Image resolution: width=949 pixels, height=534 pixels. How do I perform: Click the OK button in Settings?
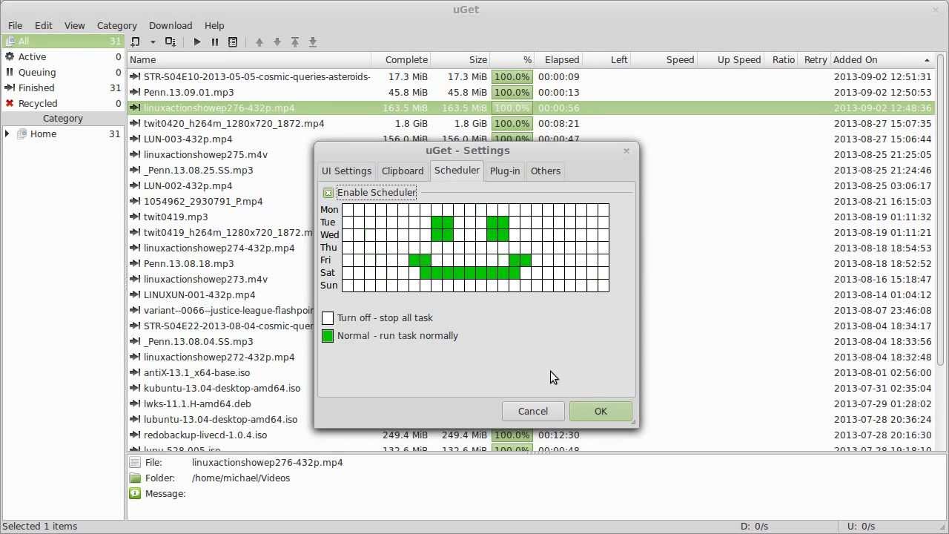coord(601,412)
